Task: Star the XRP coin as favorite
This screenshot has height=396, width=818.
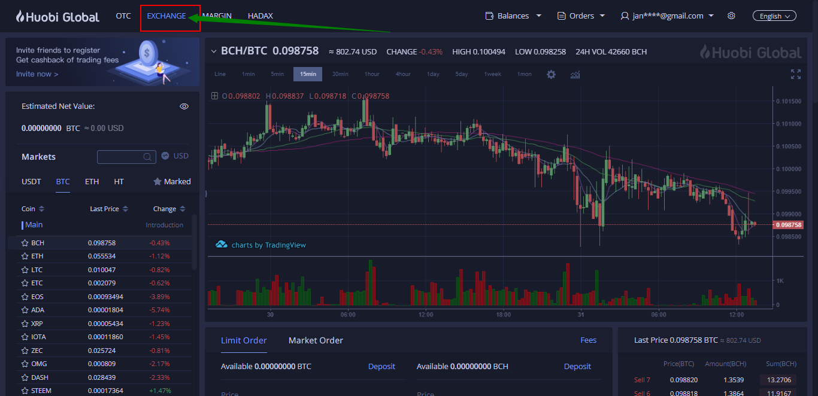Action: 25,324
